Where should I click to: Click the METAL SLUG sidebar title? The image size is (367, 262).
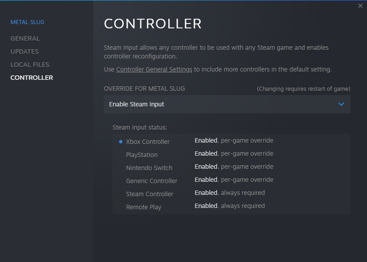(27, 22)
